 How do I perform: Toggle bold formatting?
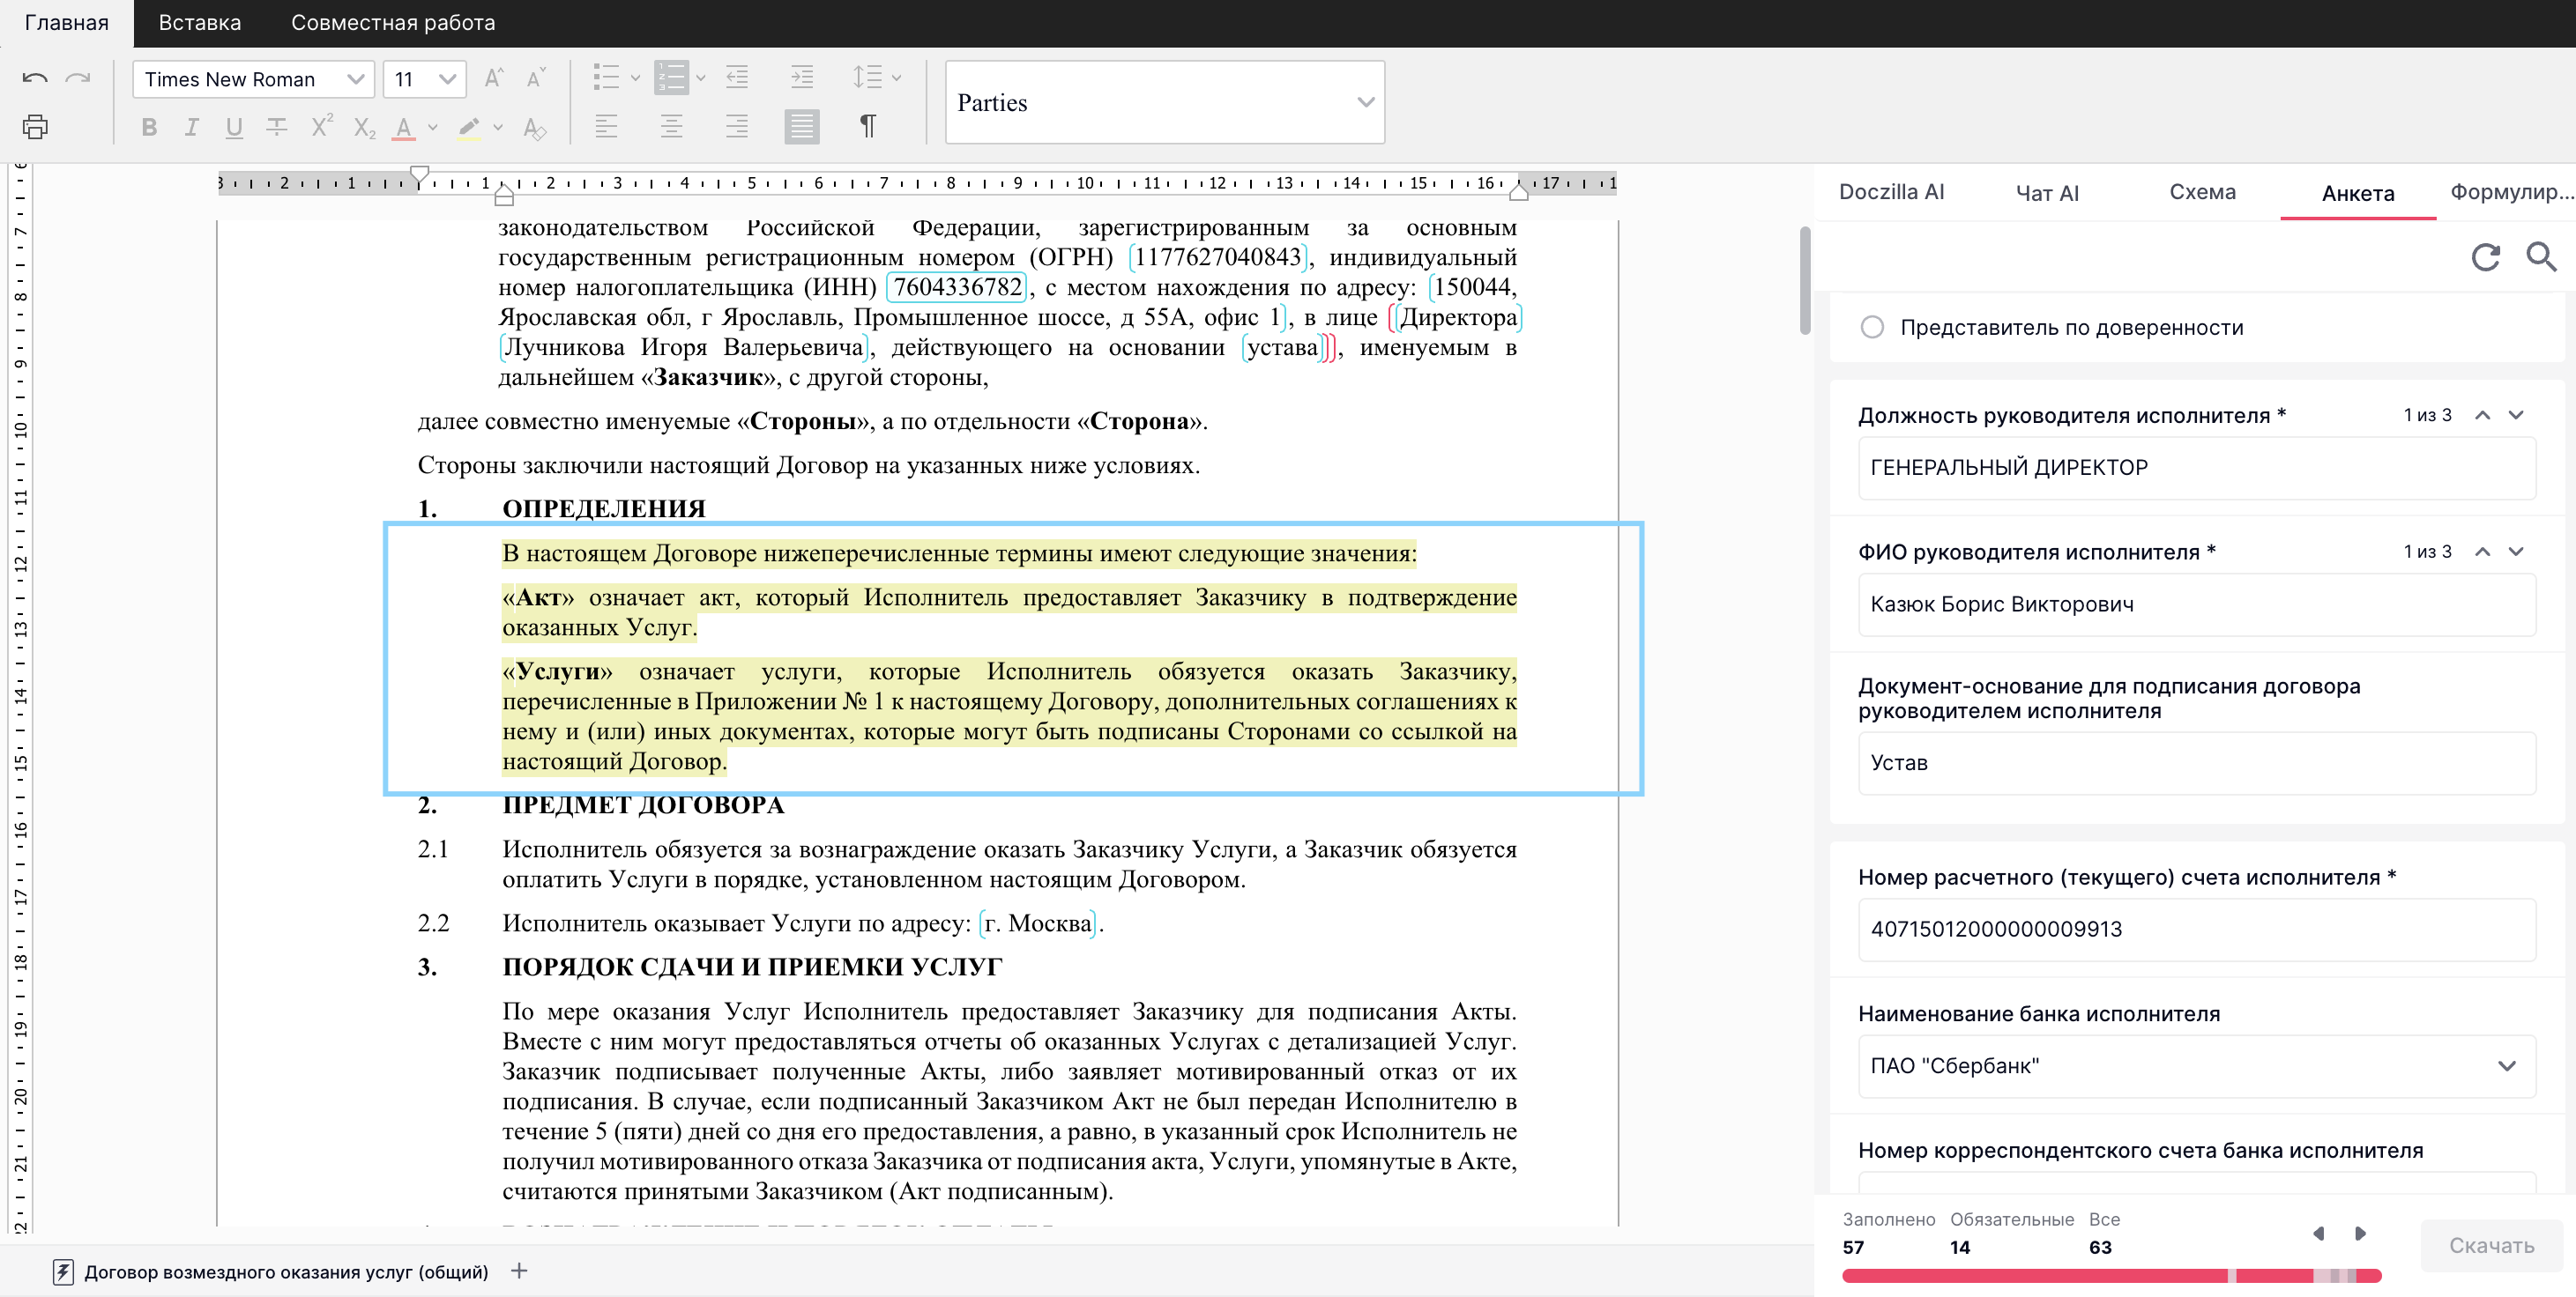click(149, 127)
